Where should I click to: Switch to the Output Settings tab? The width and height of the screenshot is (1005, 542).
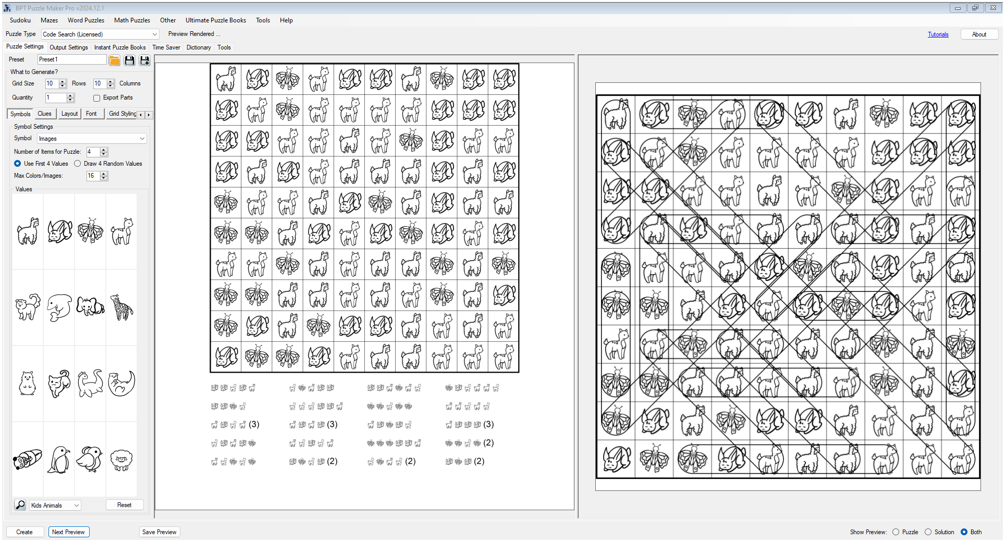click(x=69, y=47)
